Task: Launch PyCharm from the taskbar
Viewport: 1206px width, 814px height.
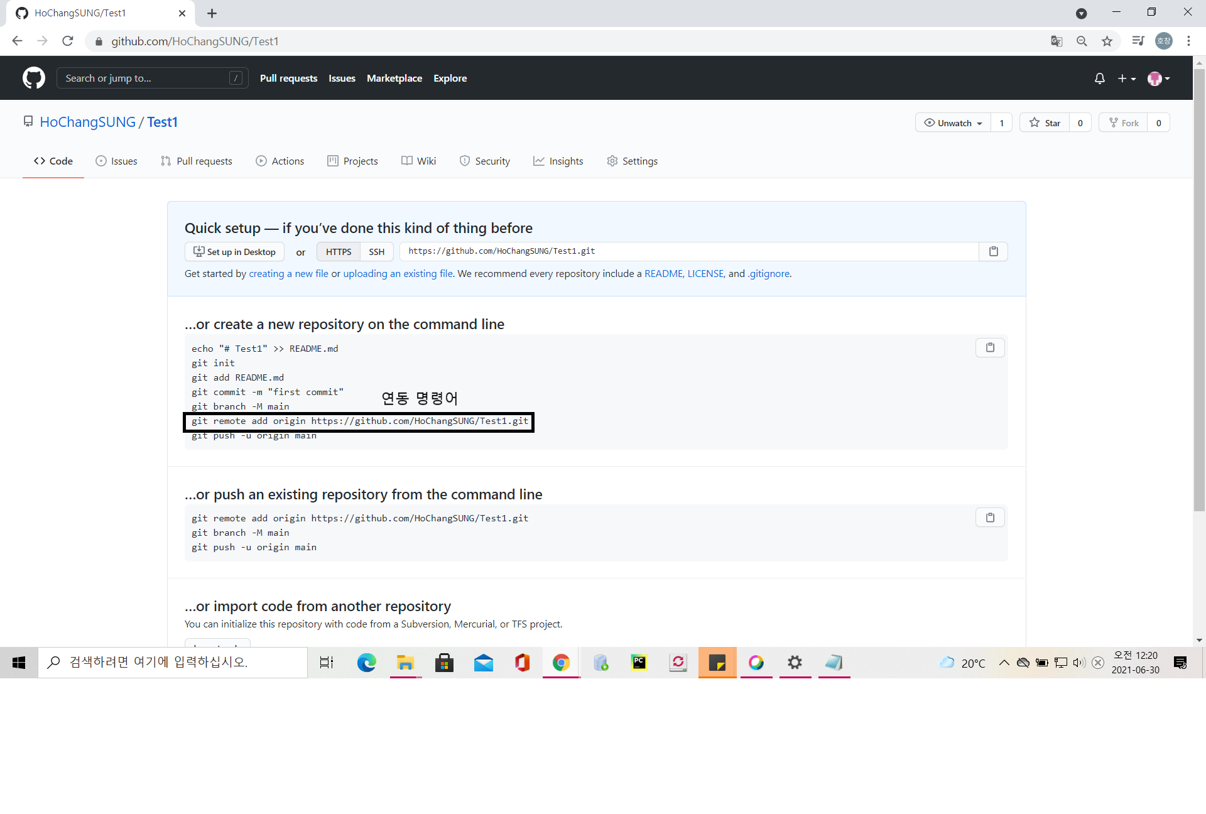Action: (x=639, y=662)
